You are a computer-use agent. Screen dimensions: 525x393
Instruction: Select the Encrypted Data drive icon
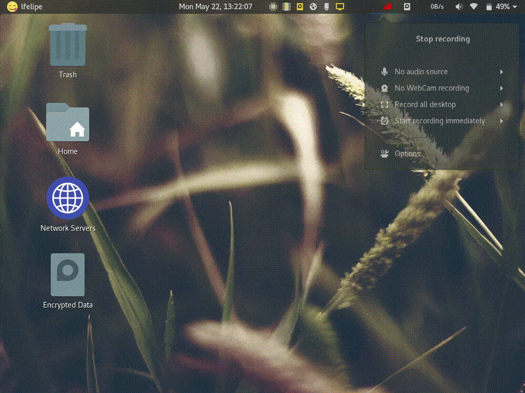click(68, 275)
